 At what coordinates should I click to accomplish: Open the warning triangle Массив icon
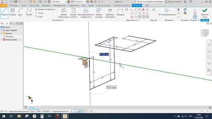point(154,10)
